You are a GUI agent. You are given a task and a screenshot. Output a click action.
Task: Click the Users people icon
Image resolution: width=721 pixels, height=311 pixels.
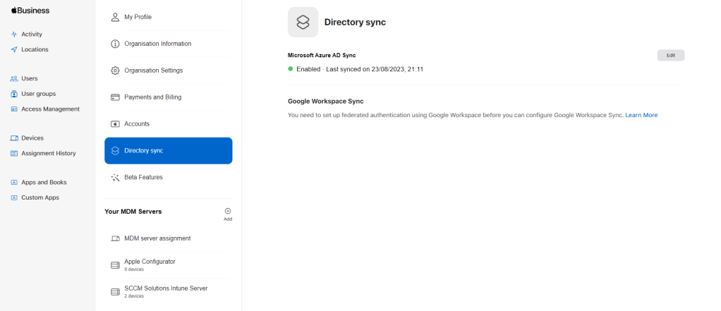pos(14,78)
